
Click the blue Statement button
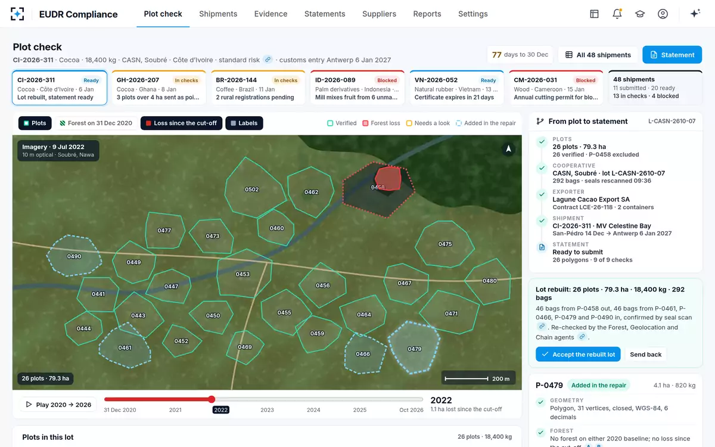tap(672, 55)
